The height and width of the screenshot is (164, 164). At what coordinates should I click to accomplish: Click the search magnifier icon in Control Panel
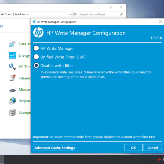pos(121,14)
